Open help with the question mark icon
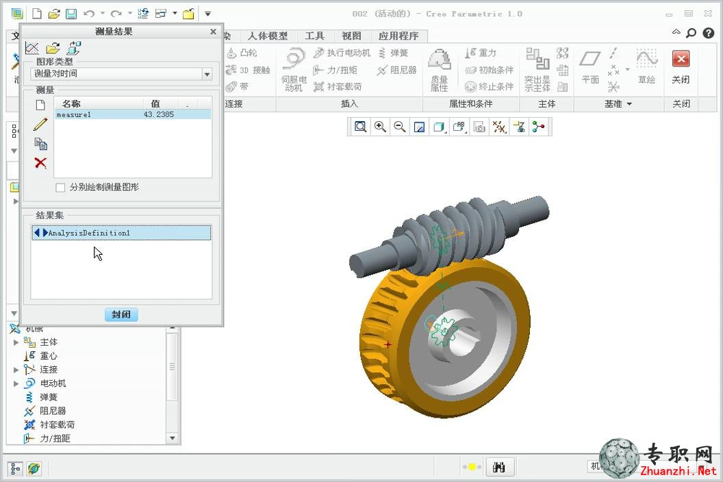The height and width of the screenshot is (482, 723). 708,34
